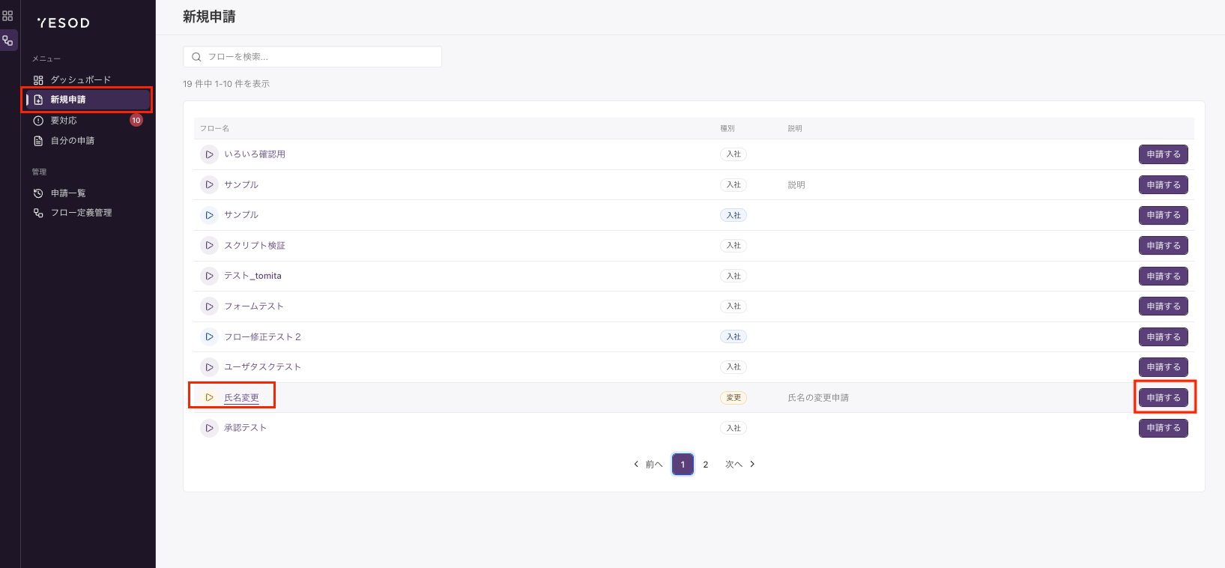The height and width of the screenshot is (568, 1225).
Task: Click the play icon next to フォームテスト
Action: coord(209,306)
